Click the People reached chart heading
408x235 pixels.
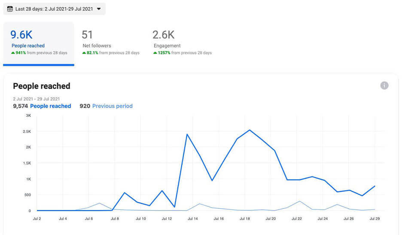click(42, 86)
